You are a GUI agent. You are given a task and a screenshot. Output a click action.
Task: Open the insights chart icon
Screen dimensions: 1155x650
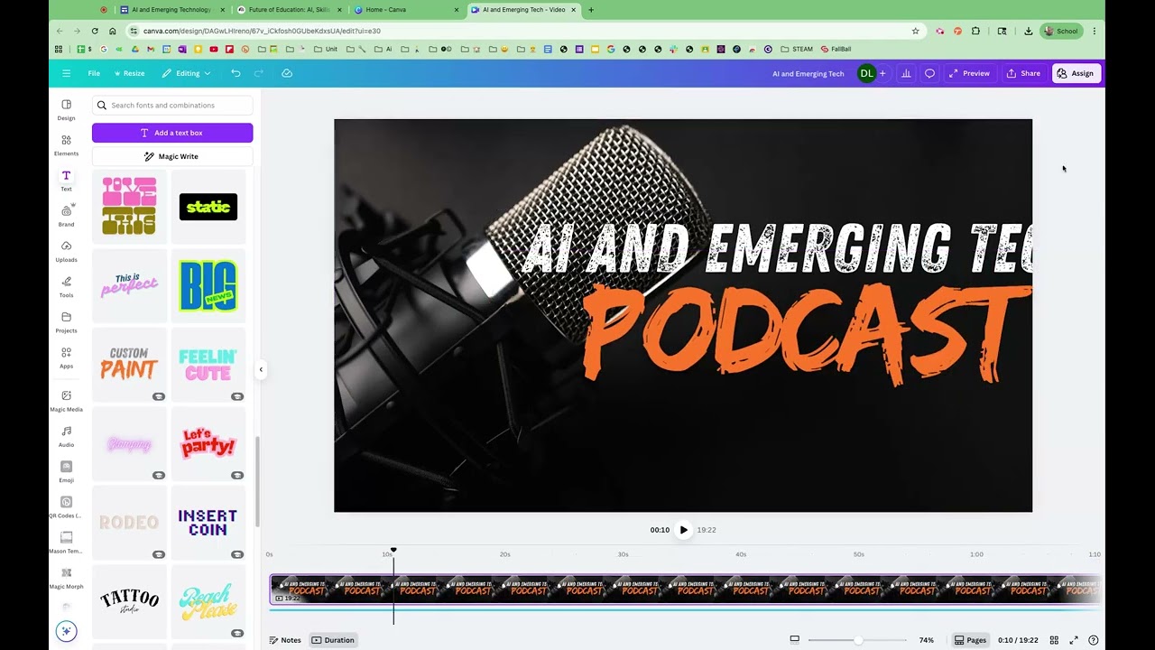pos(906,73)
